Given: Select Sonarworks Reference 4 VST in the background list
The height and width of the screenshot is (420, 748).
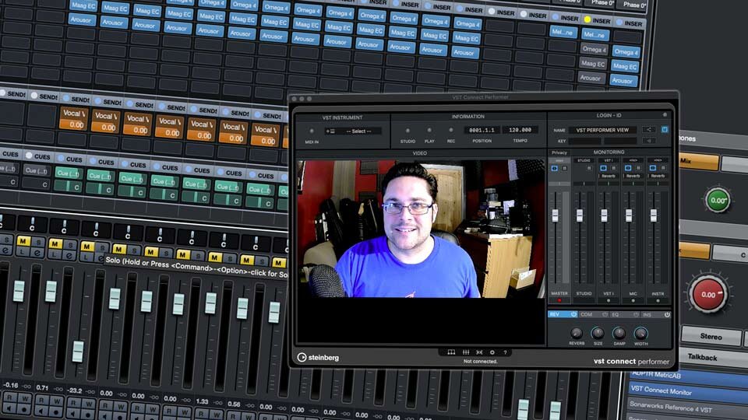Looking at the screenshot, I should [x=688, y=408].
